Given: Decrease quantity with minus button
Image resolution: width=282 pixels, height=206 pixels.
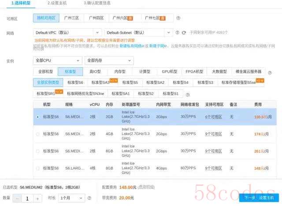Looking at the screenshot, I should [x=17, y=199].
